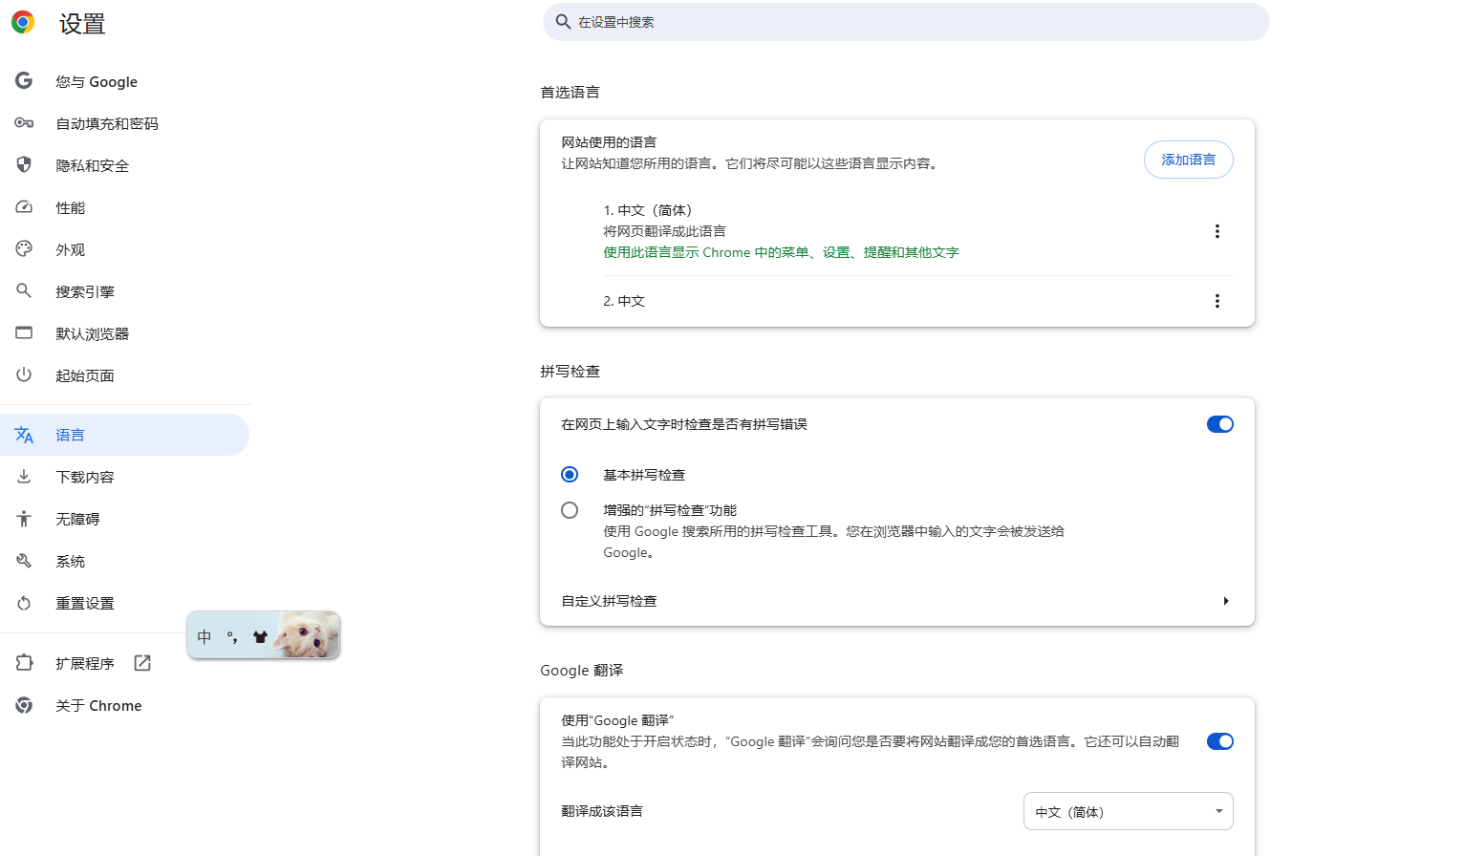The width and height of the screenshot is (1464, 856).
Task: Select 增强的拼写检查功能 radio button
Action: click(x=570, y=510)
